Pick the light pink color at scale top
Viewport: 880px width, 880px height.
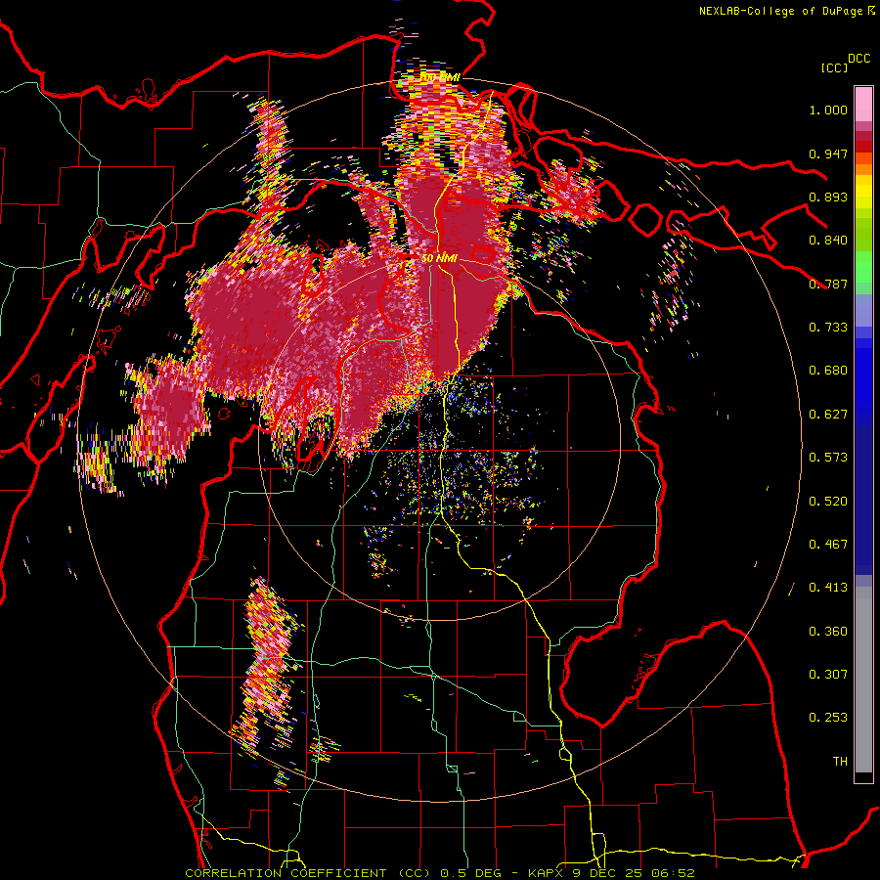pyautogui.click(x=863, y=104)
